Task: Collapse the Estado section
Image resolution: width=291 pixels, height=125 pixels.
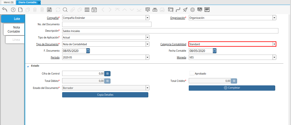Action: tap(28, 66)
